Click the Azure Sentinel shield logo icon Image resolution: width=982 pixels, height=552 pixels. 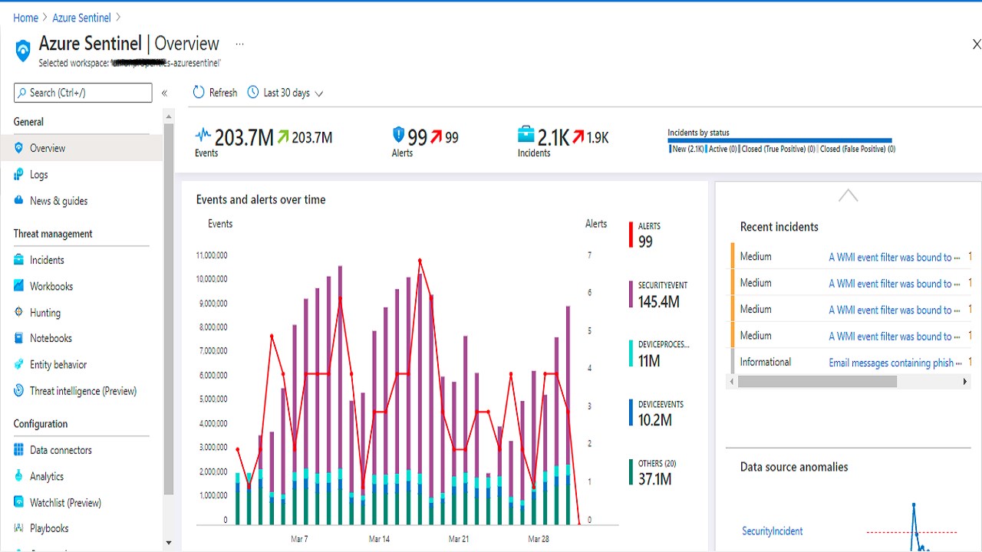(23, 51)
